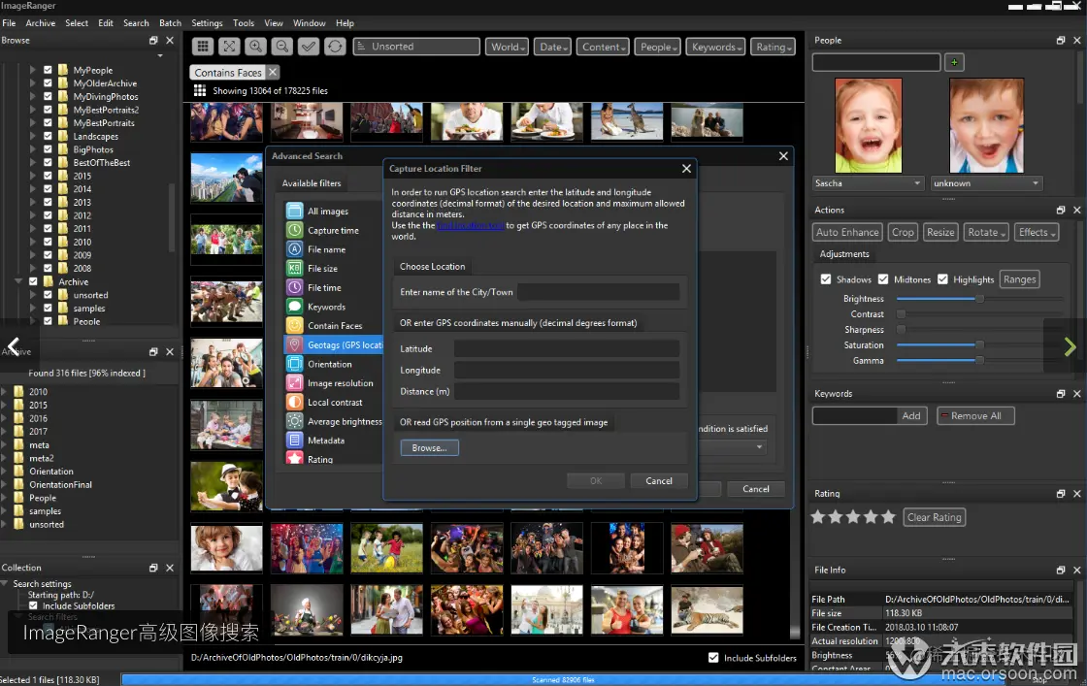Toggle the Landscapes folder checkbox
The image size is (1087, 686).
coord(48,136)
